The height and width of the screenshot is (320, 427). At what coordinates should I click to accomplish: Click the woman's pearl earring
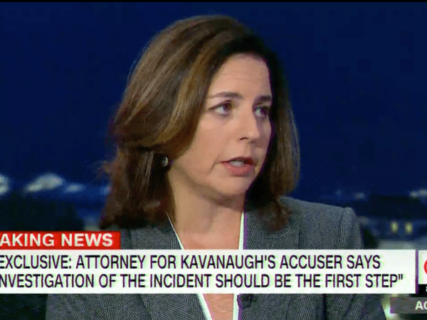click(164, 161)
